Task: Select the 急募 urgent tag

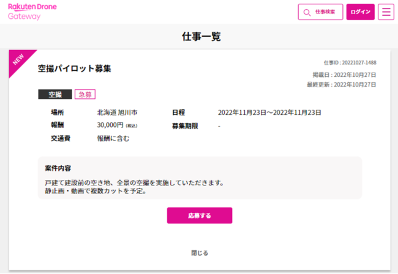Action: pyautogui.click(x=85, y=95)
